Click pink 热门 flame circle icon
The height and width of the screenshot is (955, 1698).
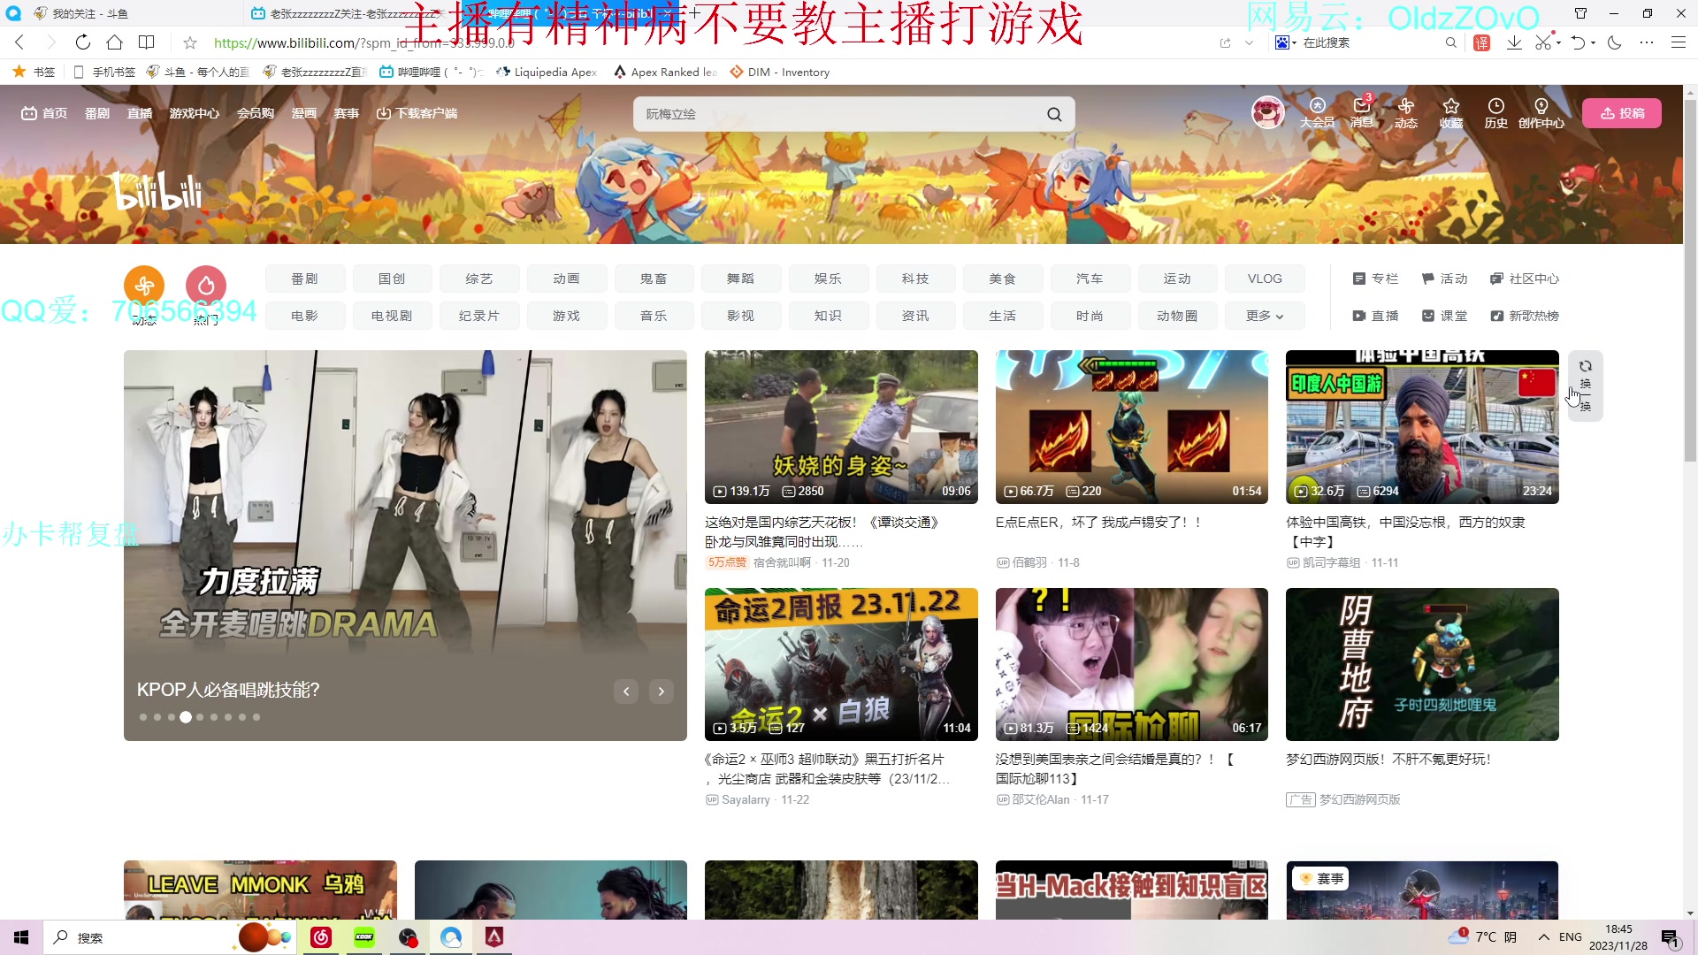(x=206, y=286)
